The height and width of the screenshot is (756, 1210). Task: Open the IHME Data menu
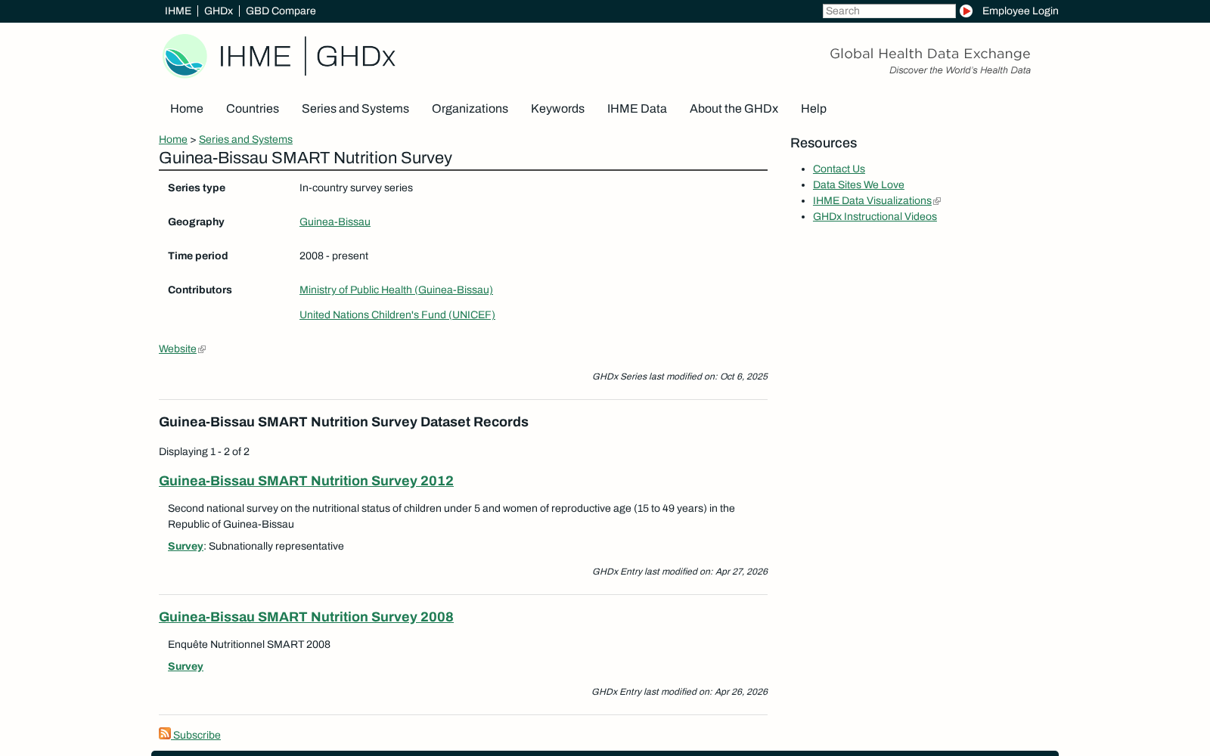637,109
